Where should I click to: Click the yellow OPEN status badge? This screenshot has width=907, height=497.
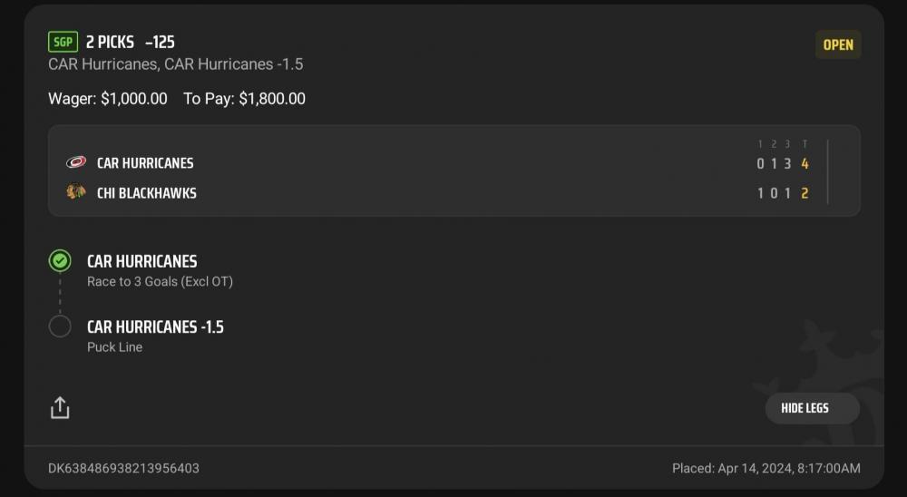click(x=837, y=44)
